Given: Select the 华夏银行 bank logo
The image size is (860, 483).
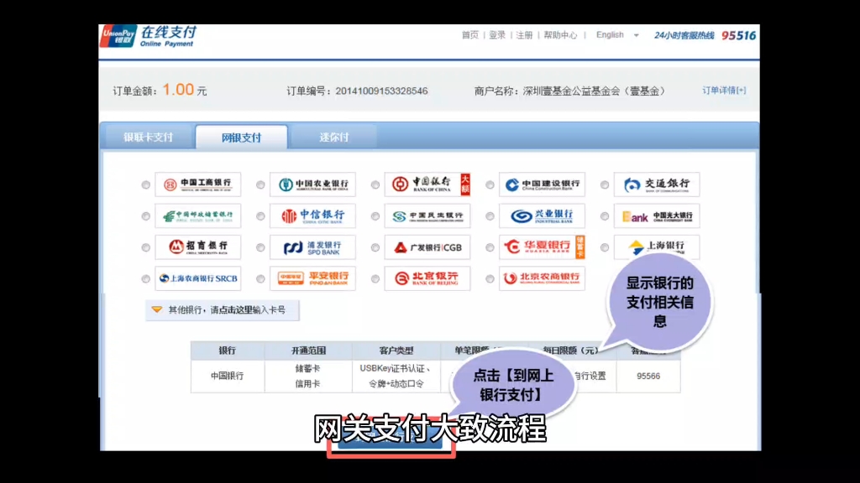Looking at the screenshot, I should click(x=542, y=247).
